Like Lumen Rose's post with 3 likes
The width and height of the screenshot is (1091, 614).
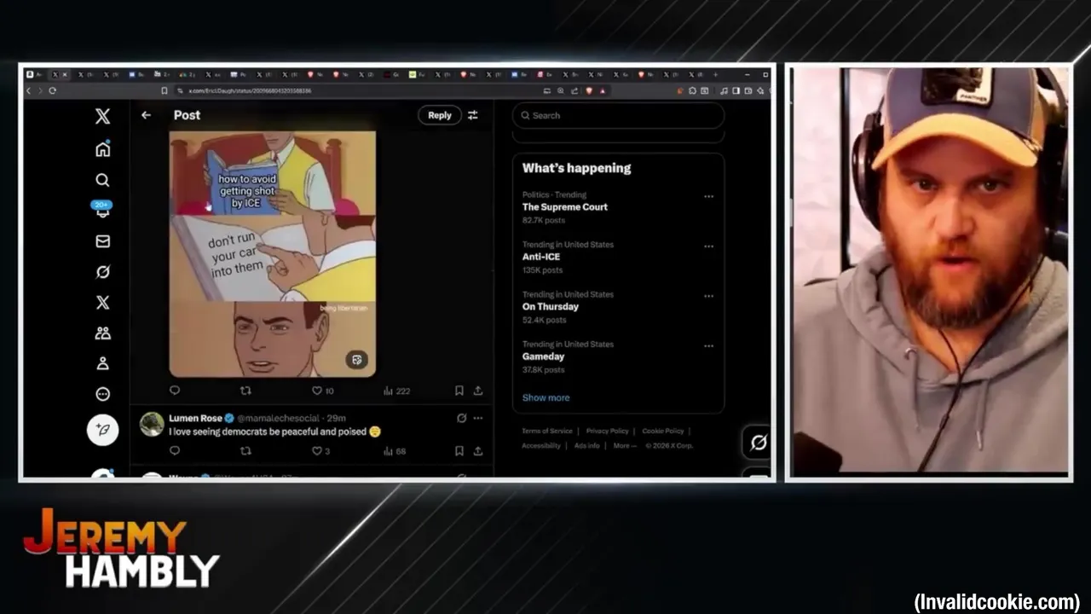320,451
